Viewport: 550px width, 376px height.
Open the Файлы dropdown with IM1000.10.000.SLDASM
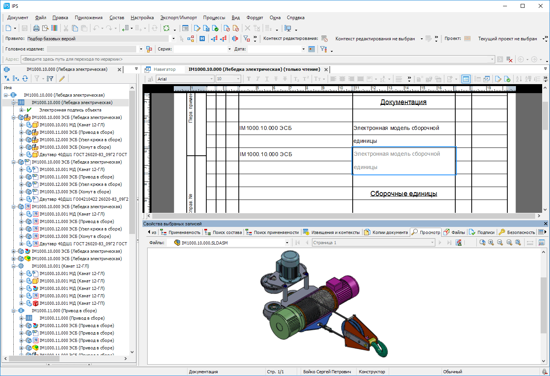click(287, 243)
